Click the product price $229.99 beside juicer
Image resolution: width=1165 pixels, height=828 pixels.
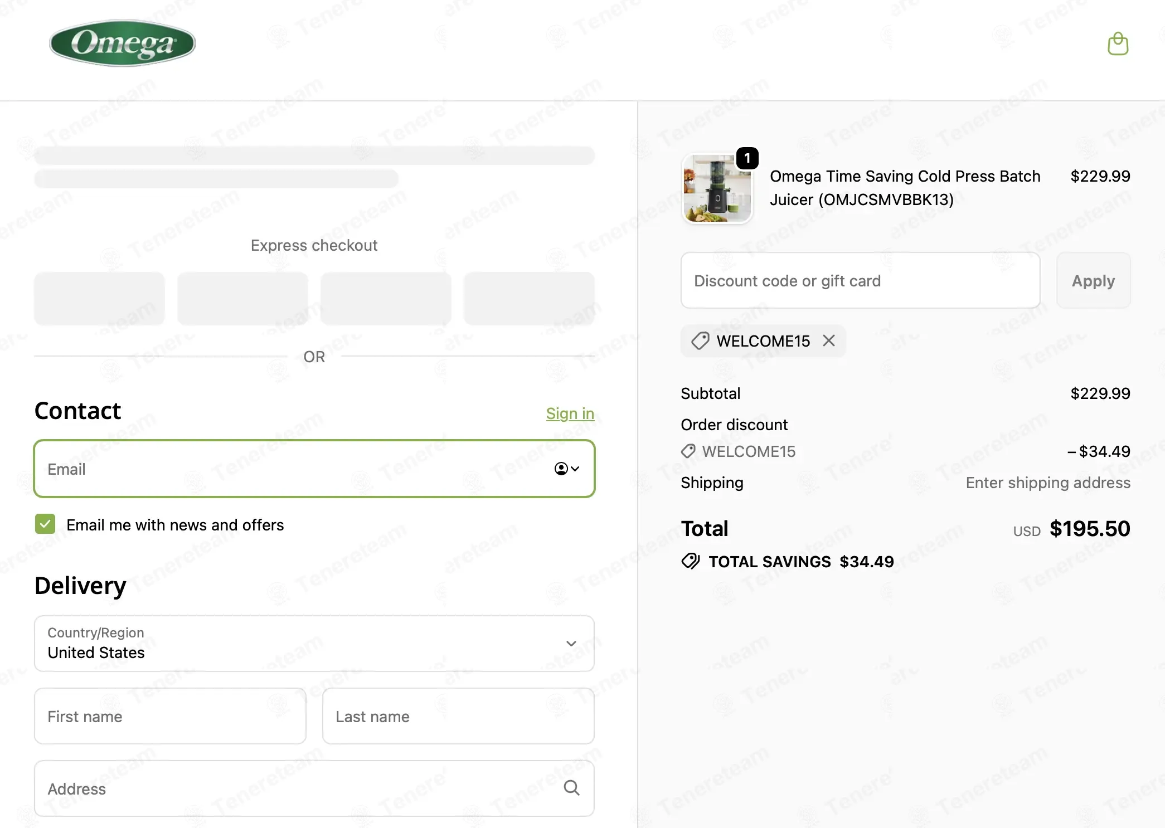(x=1100, y=176)
